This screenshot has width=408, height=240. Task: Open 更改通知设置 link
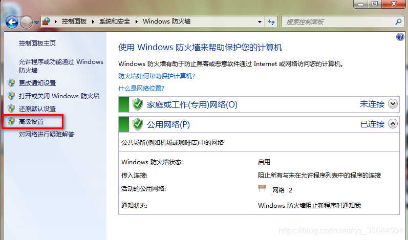point(37,83)
